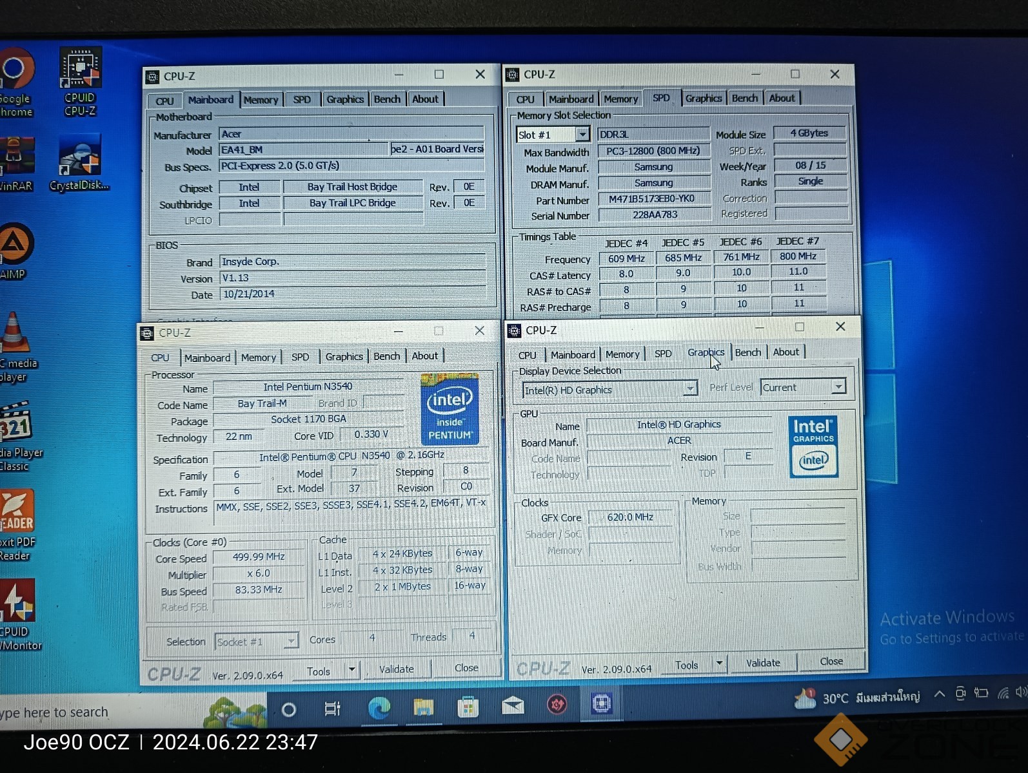This screenshot has width=1028, height=773.
Task: Click the Cortana circle taskbar icon
Action: pos(289,710)
